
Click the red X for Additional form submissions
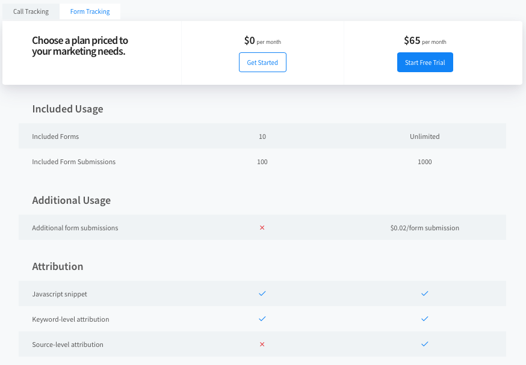point(262,228)
